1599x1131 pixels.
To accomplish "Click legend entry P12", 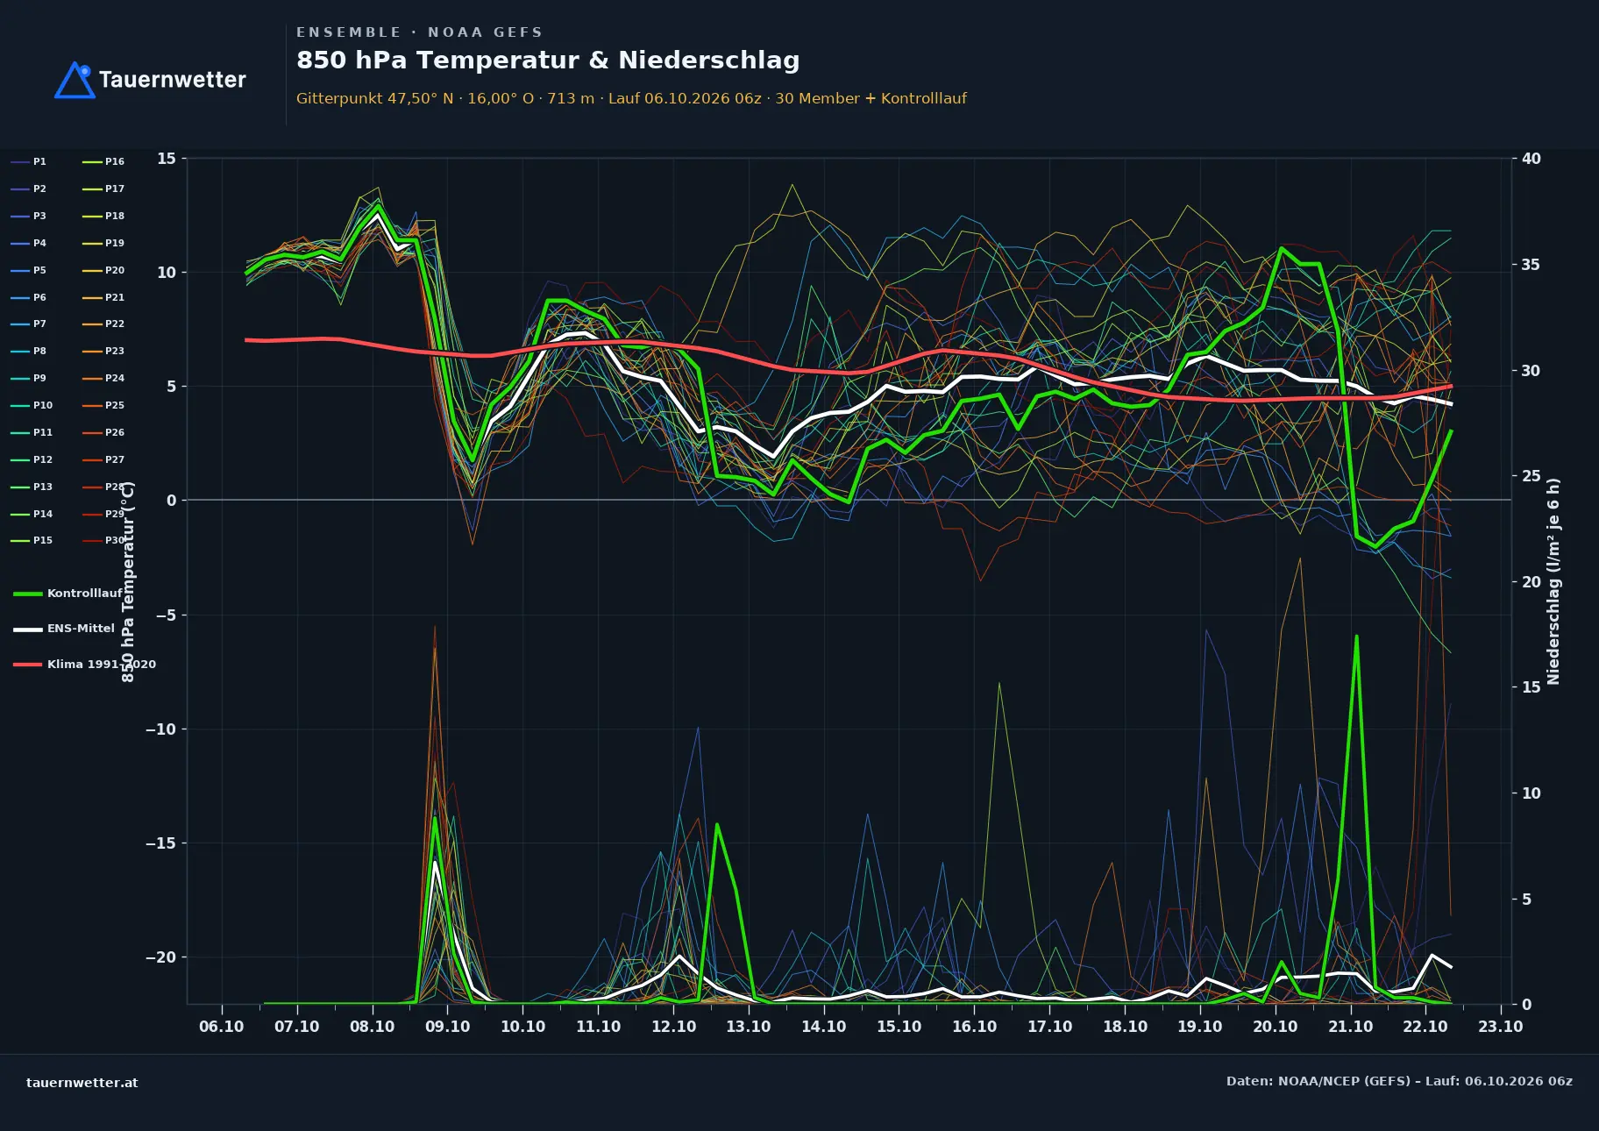I will tap(32, 459).
